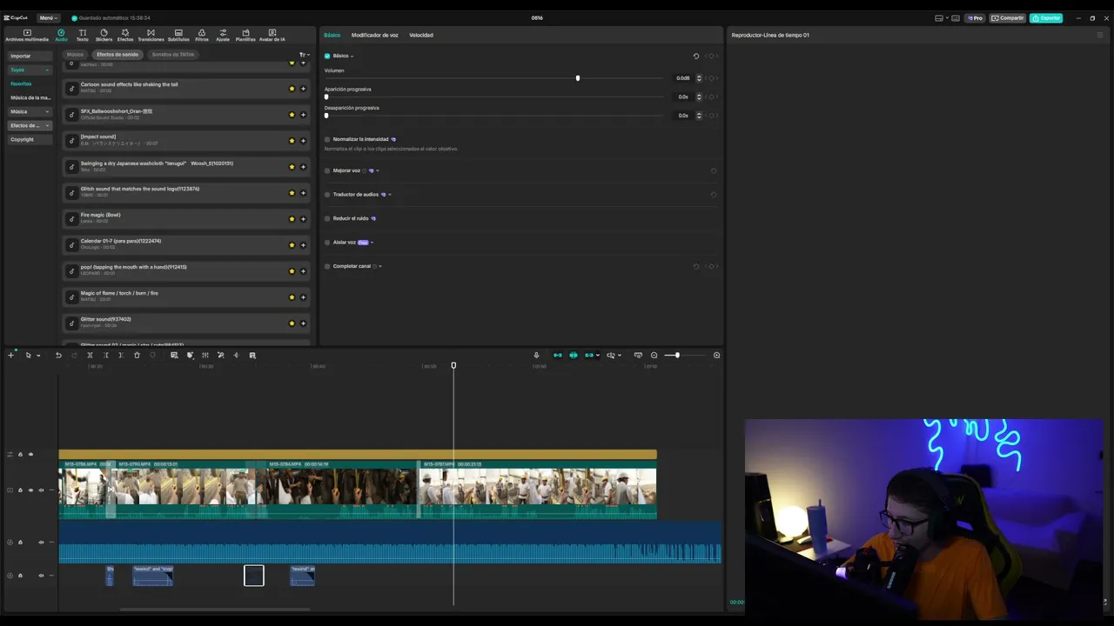
Task: Select the Efectos de sonido tab
Action: (117, 55)
